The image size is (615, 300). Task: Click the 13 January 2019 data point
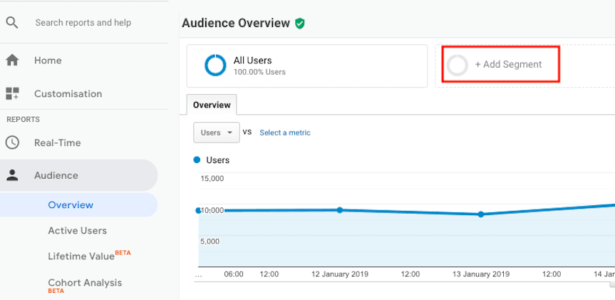[x=481, y=214]
